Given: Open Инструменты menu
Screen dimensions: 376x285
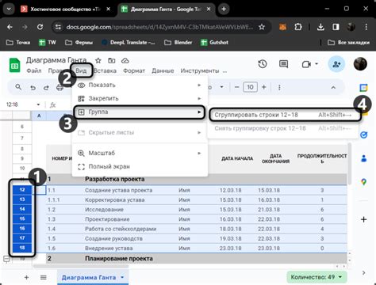Looking at the screenshot, I should tap(200, 70).
